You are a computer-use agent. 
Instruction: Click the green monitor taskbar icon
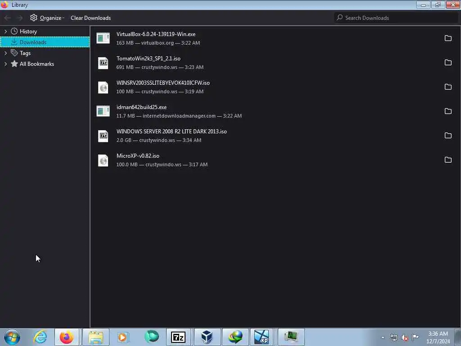pos(291,337)
